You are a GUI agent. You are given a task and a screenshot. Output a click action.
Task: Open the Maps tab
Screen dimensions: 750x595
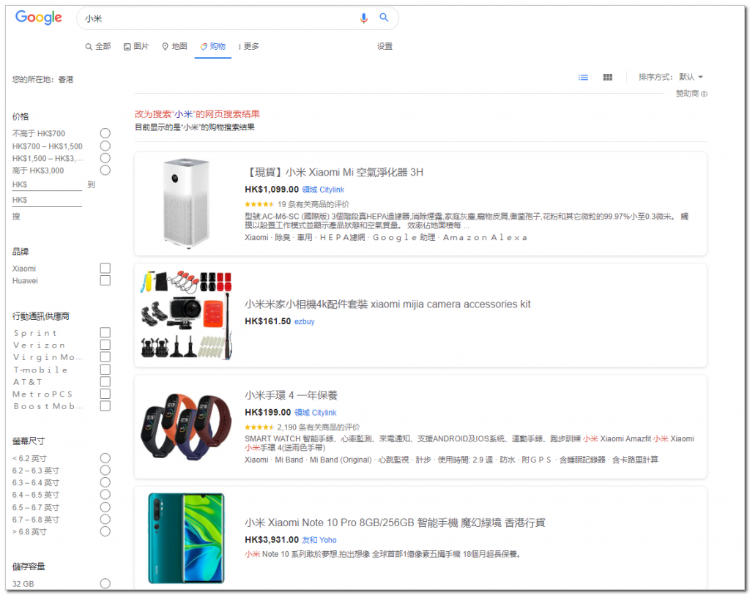(174, 47)
